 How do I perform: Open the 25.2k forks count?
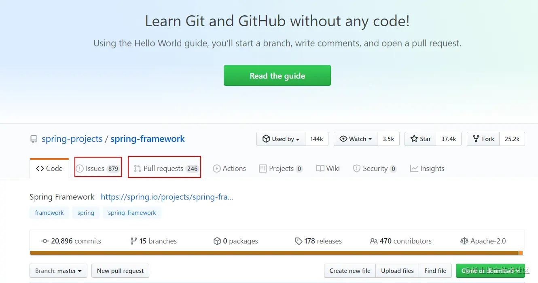512,139
